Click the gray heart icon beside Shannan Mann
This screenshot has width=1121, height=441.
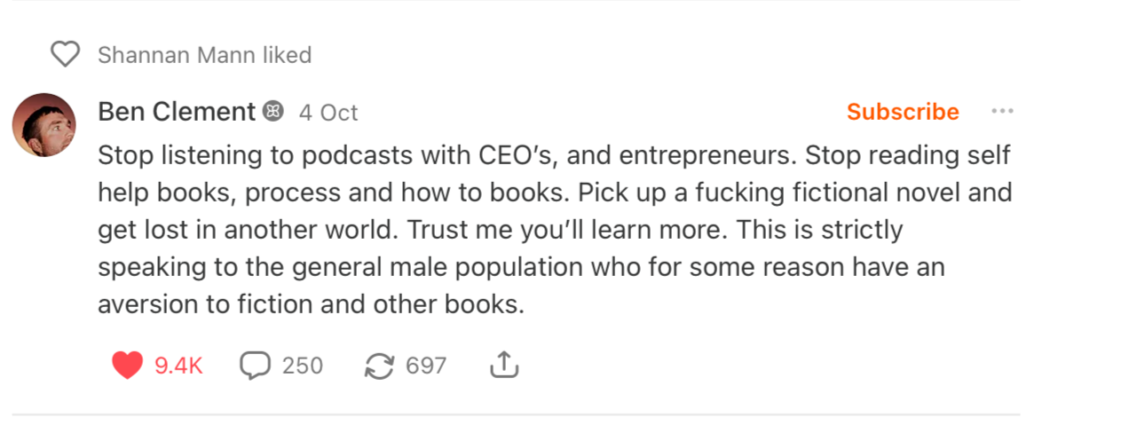pyautogui.click(x=65, y=55)
